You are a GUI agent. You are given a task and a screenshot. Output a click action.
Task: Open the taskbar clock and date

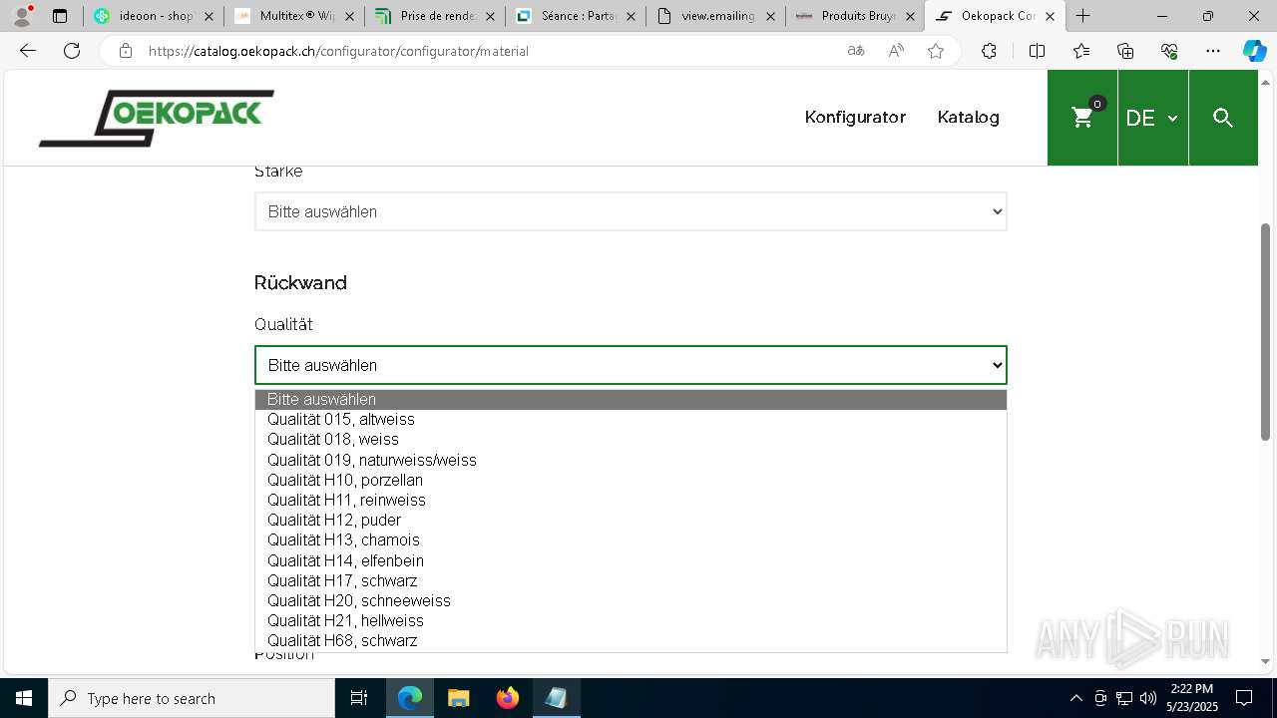[x=1192, y=698]
